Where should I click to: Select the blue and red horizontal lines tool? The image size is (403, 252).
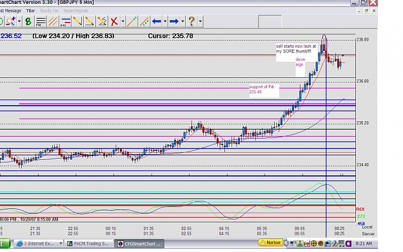coord(65,21)
